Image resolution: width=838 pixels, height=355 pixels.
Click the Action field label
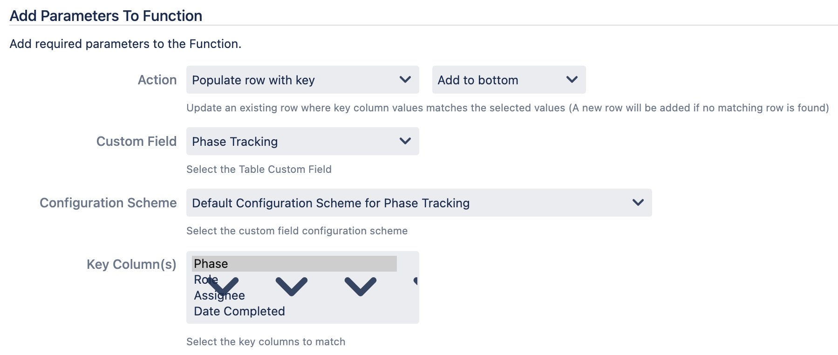coord(157,80)
